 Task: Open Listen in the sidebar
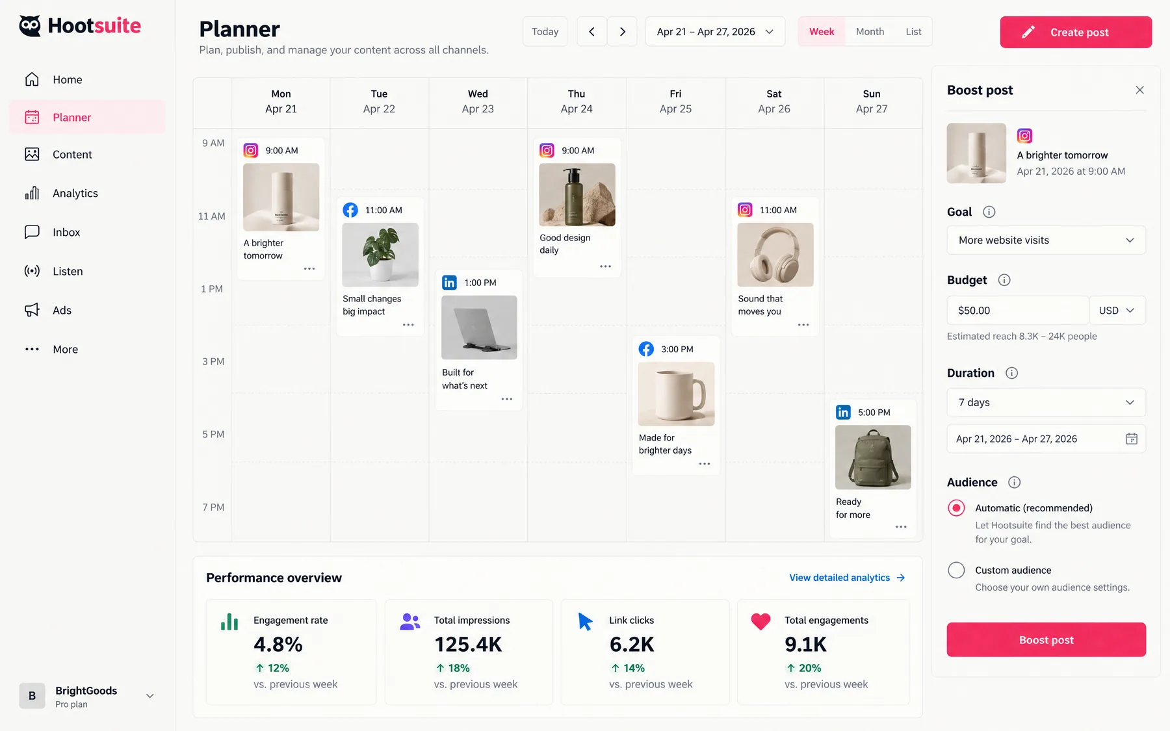point(87,271)
